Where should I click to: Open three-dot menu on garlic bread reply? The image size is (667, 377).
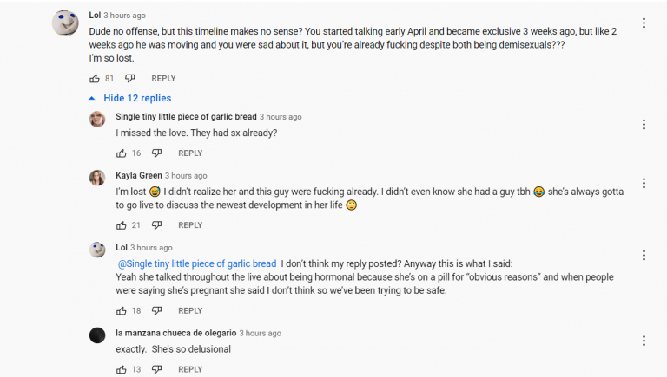[x=644, y=125]
